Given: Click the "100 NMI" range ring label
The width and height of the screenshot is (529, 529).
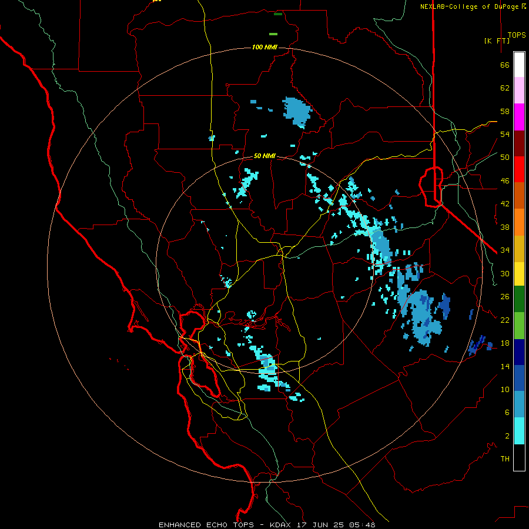Looking at the screenshot, I should point(264,47).
